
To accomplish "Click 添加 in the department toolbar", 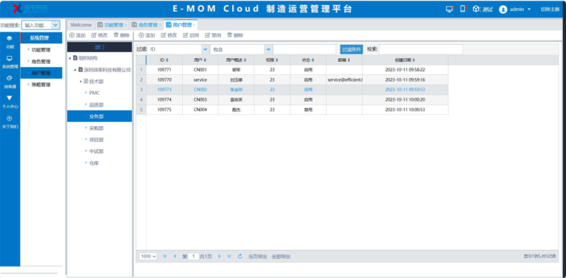I will (77, 35).
